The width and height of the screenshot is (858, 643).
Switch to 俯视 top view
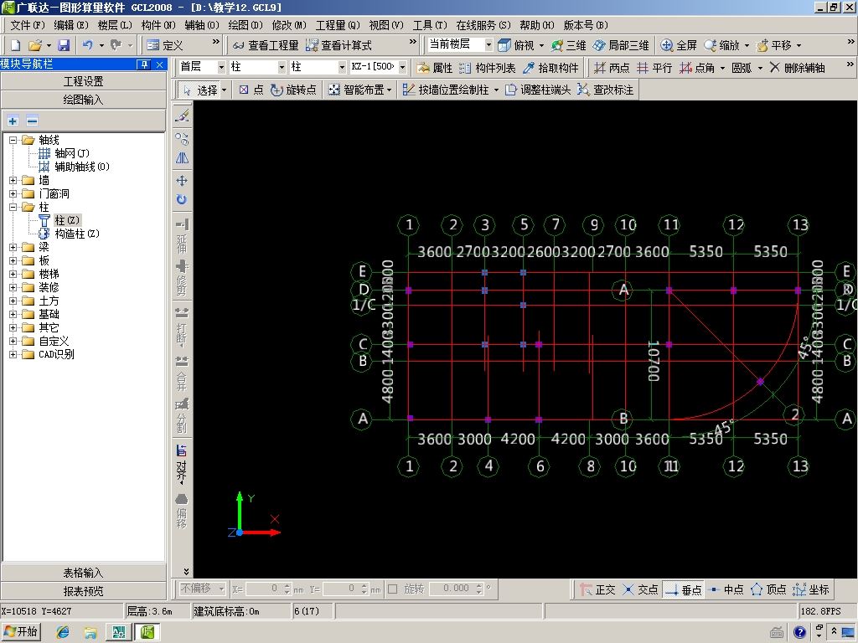click(x=516, y=45)
